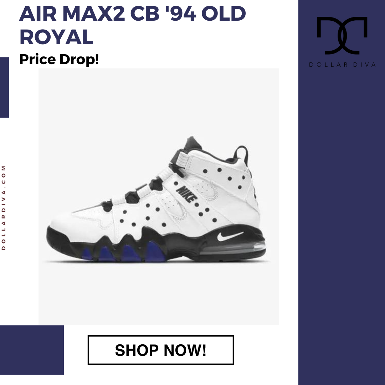The width and height of the screenshot is (385, 385).
Task: Click the navy bar on the left edge
Action: point(4,87)
